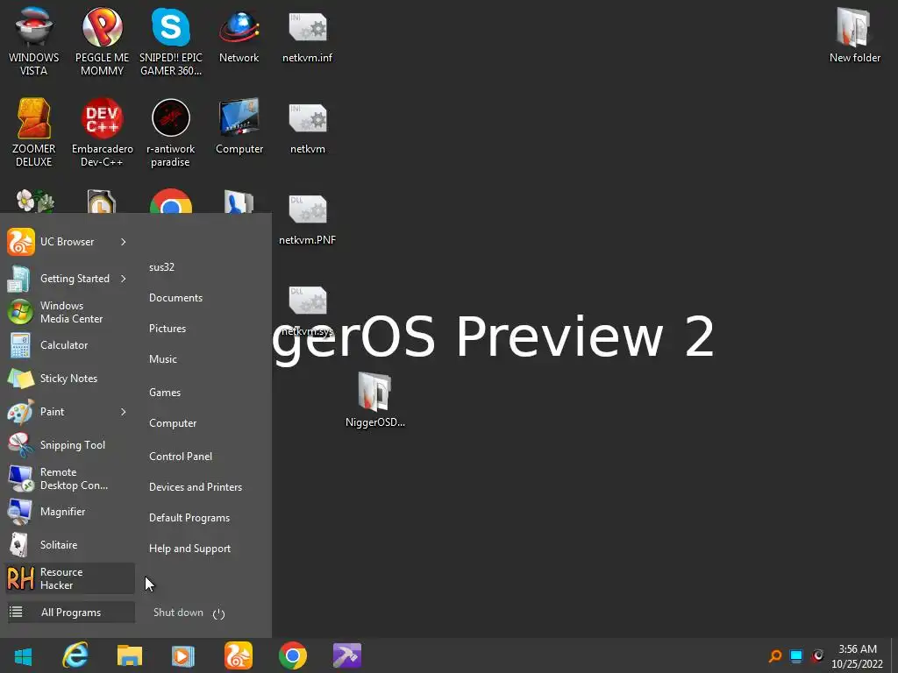Open Documents from the Start menu
This screenshot has width=898, height=673.
pos(175,298)
